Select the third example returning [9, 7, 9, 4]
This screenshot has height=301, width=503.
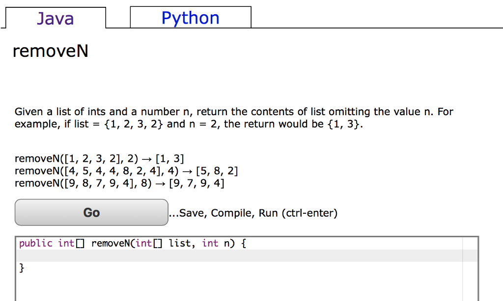click(x=120, y=183)
